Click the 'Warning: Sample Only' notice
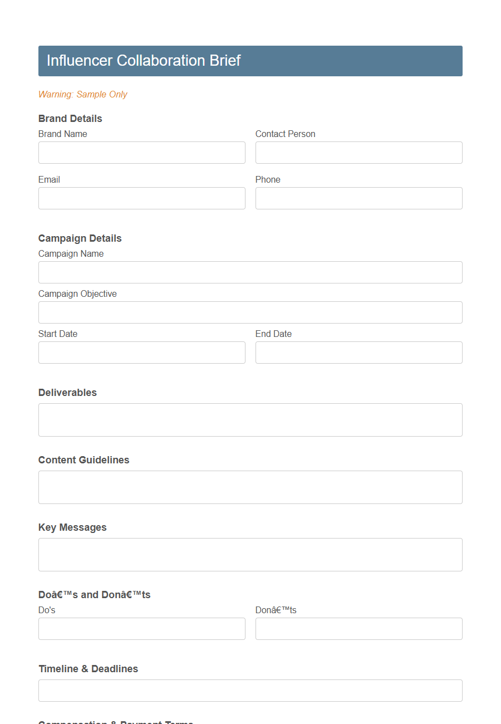501x724 pixels. coord(82,94)
